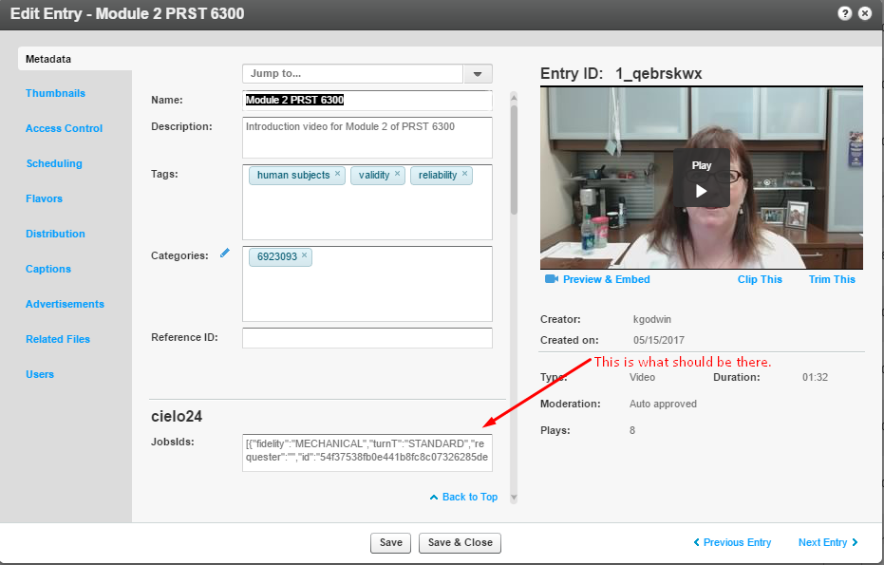Switch to the Thumbnails tab
The height and width of the screenshot is (565, 884).
click(x=55, y=93)
